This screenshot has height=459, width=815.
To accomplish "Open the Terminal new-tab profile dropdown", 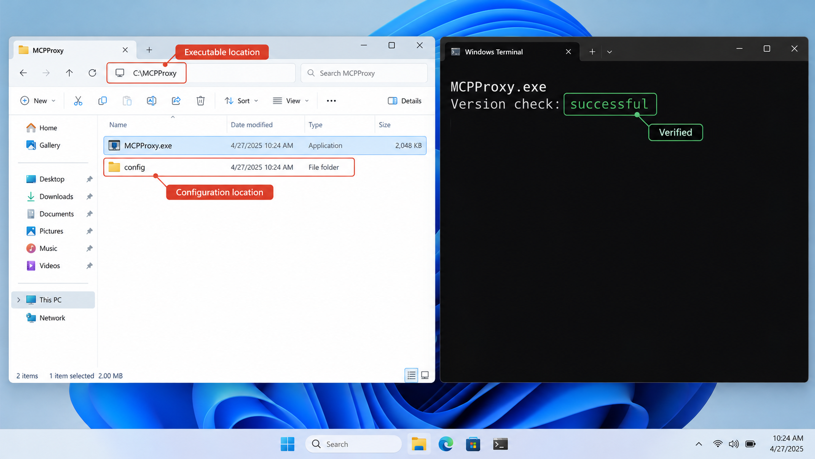I will (x=609, y=52).
